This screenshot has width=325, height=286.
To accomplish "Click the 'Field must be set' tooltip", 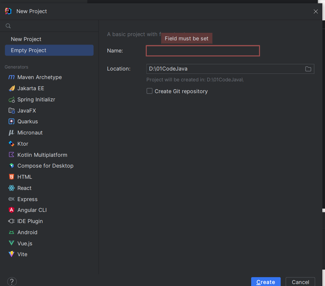I will [x=186, y=38].
